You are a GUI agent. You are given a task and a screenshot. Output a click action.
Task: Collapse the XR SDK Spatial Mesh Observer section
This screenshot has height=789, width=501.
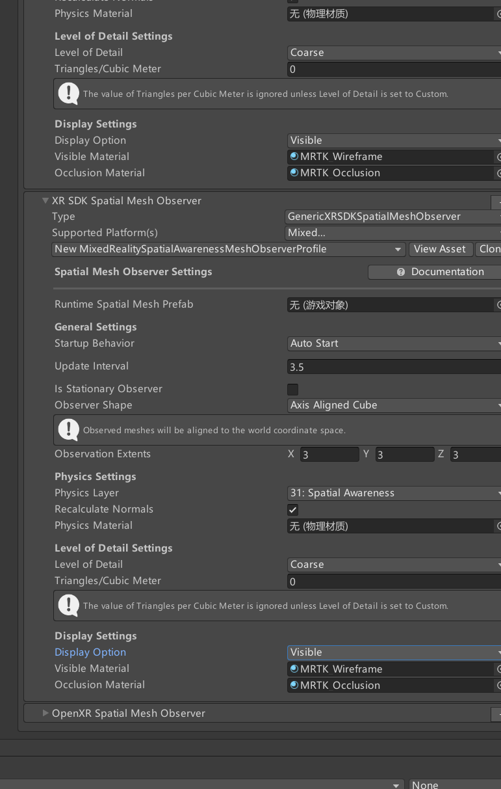pyautogui.click(x=45, y=201)
